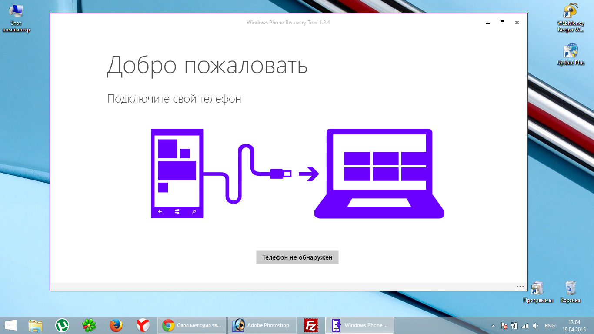
Task: Select the "Программы" desktop icon
Action: (x=538, y=292)
